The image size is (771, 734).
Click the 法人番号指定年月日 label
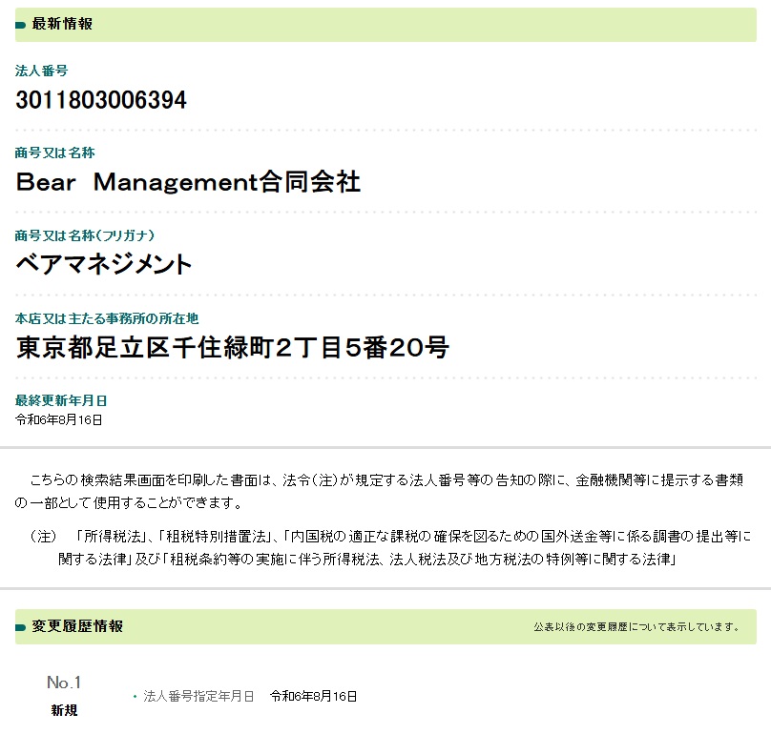click(x=198, y=696)
